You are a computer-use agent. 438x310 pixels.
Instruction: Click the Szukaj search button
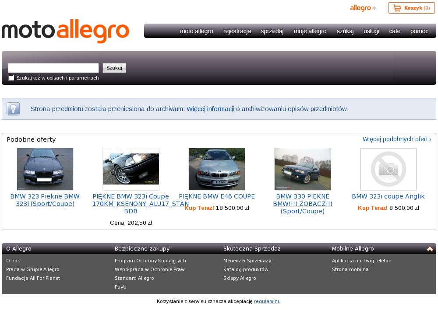click(114, 68)
